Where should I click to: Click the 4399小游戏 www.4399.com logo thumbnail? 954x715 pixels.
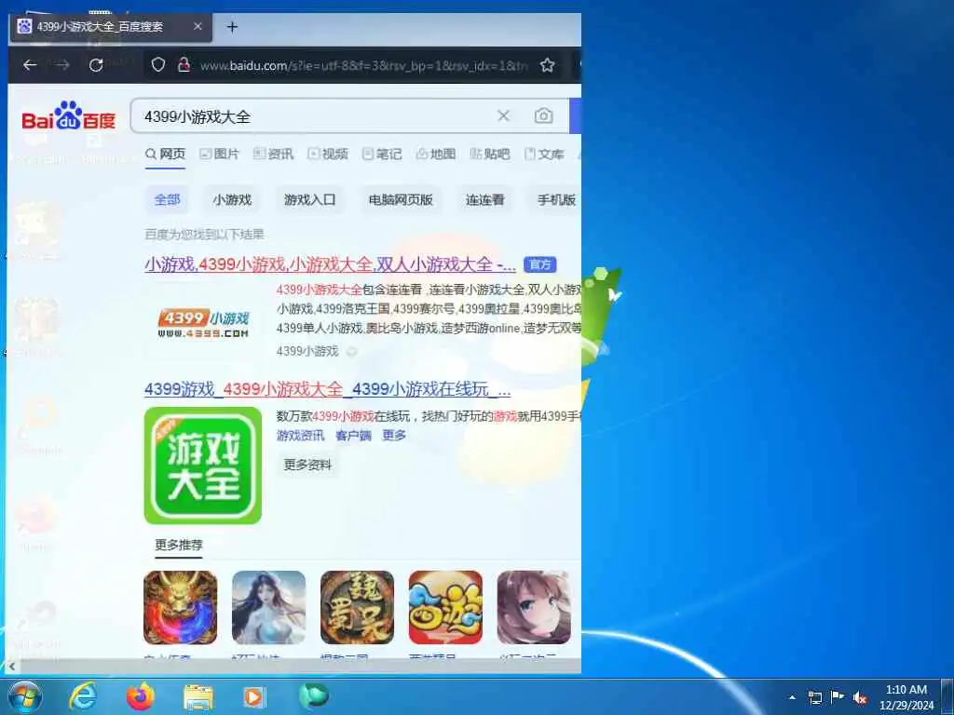pos(203,323)
